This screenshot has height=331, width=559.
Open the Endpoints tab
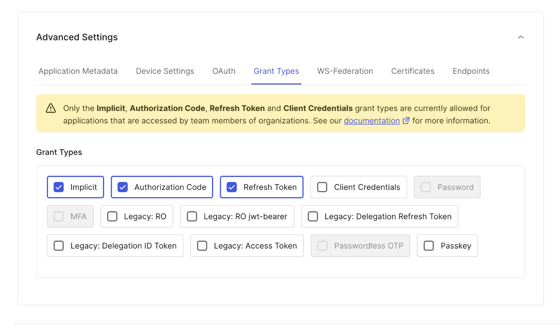tap(471, 71)
